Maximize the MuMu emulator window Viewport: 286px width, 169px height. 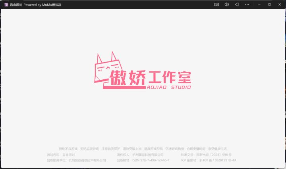click(269, 4)
